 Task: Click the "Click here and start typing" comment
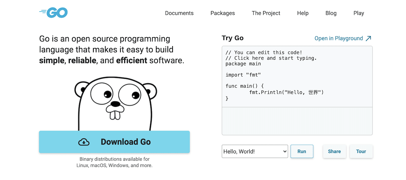[x=271, y=58]
